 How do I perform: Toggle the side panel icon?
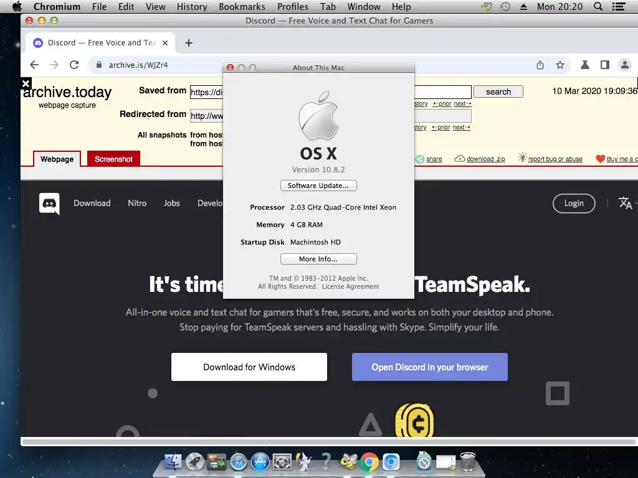[x=604, y=65]
